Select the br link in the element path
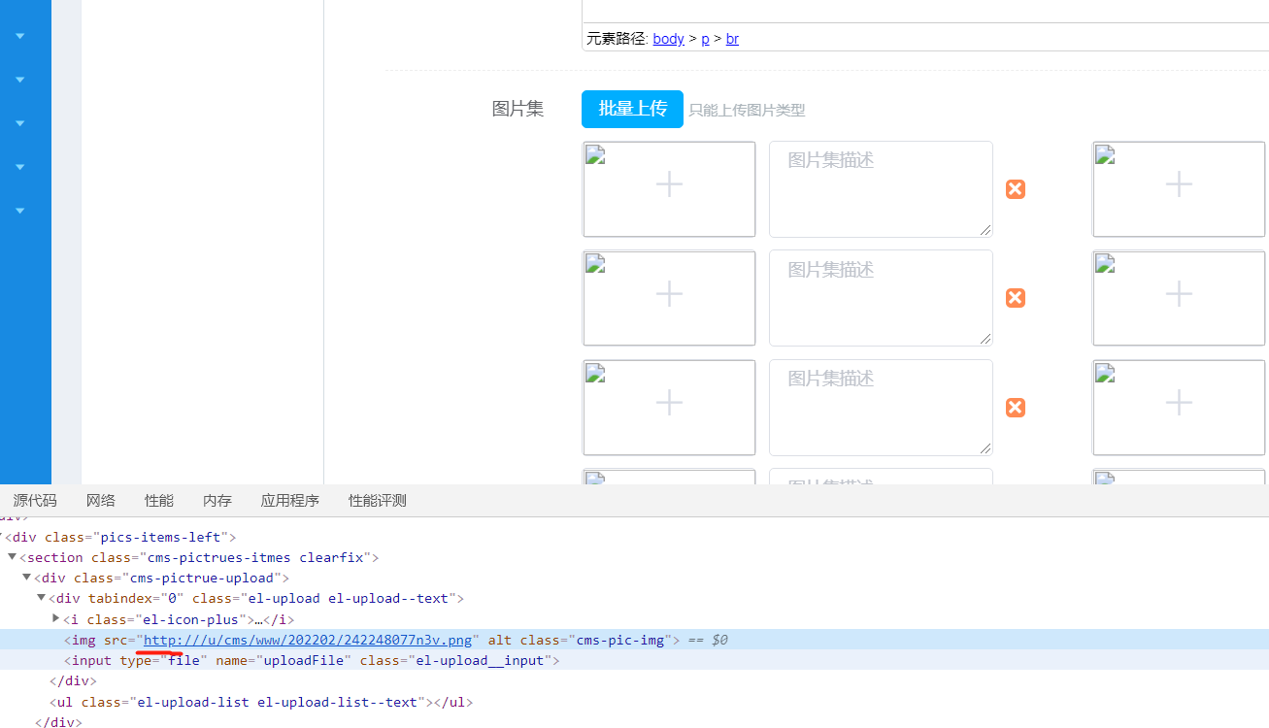 pos(733,39)
